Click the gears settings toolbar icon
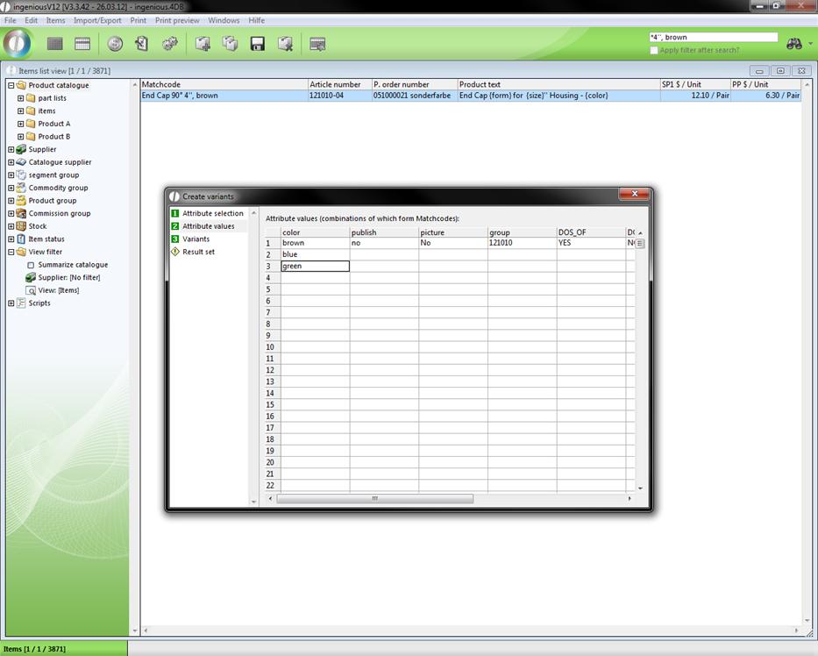Viewport: 818px width, 656px height. click(170, 44)
